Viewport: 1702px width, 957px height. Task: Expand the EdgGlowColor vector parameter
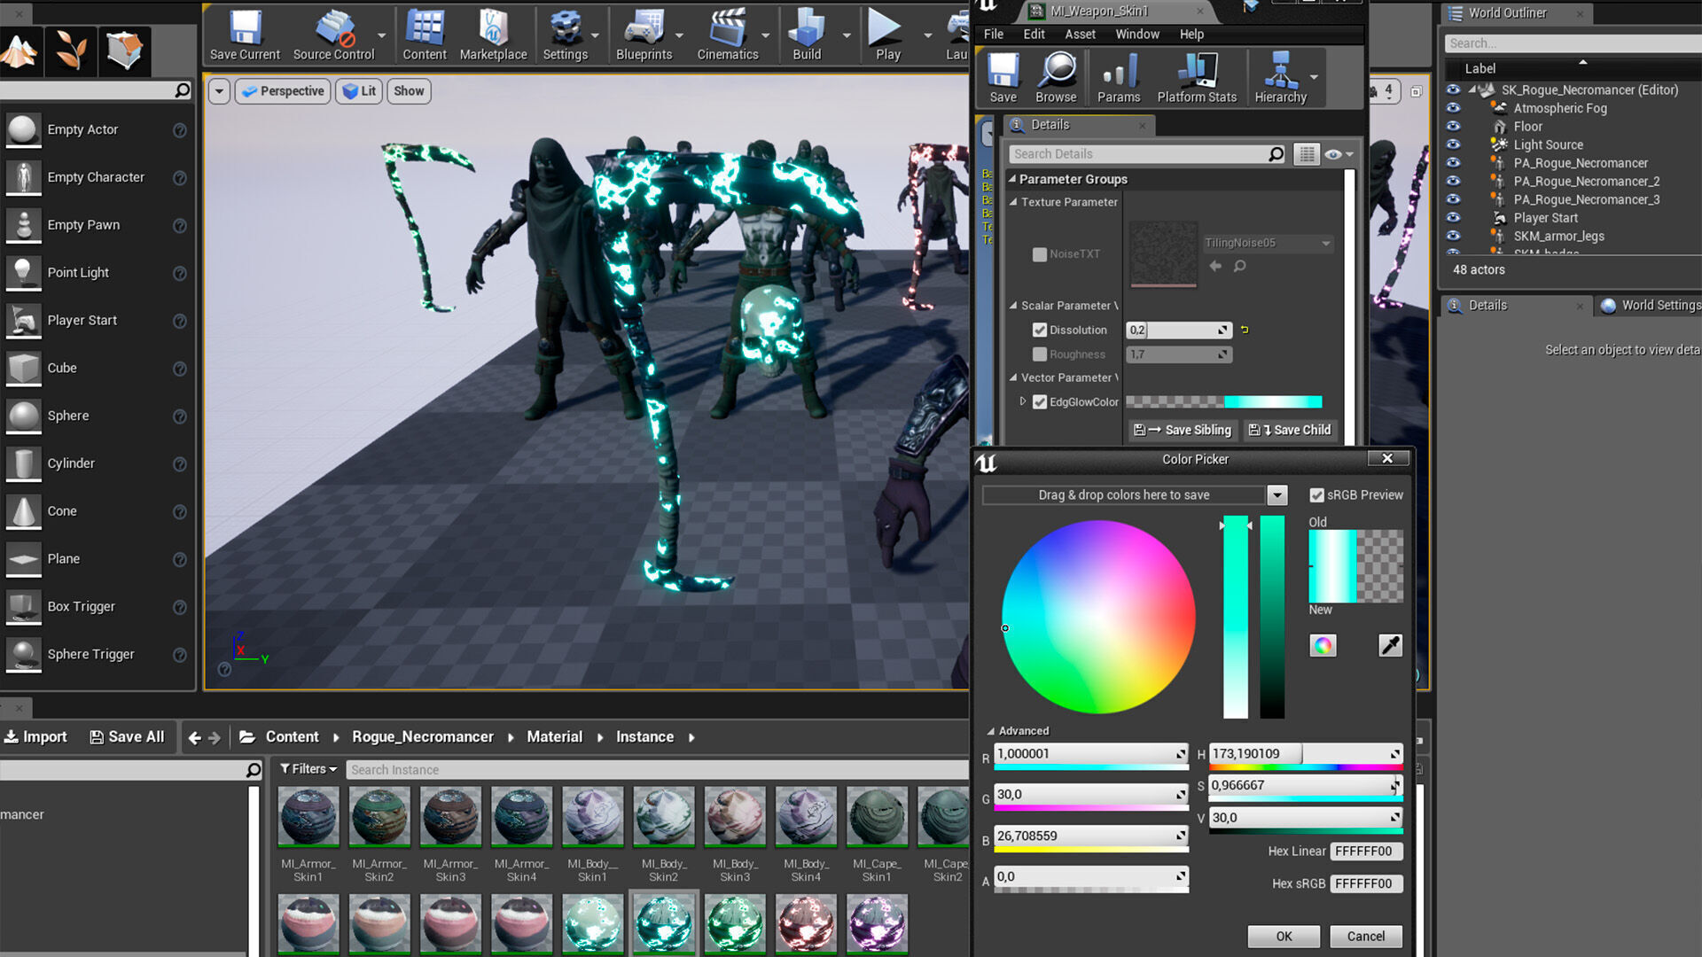click(1023, 401)
